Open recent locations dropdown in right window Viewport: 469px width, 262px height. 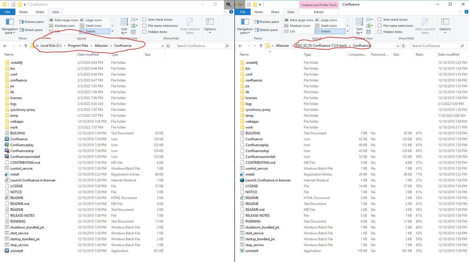255,46
